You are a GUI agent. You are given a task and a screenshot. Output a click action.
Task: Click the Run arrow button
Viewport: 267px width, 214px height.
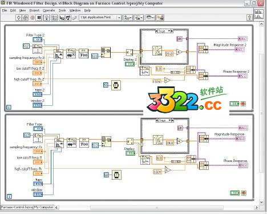click(18, 18)
